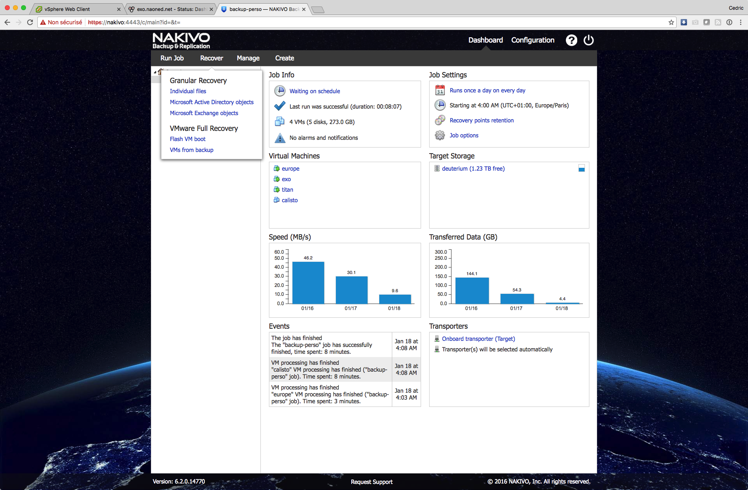Click the Request Support link
Image resolution: width=748 pixels, height=490 pixels.
click(372, 482)
